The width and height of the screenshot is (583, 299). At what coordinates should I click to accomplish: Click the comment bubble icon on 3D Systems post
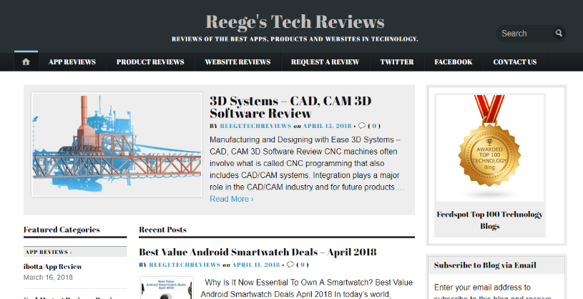[362, 126]
